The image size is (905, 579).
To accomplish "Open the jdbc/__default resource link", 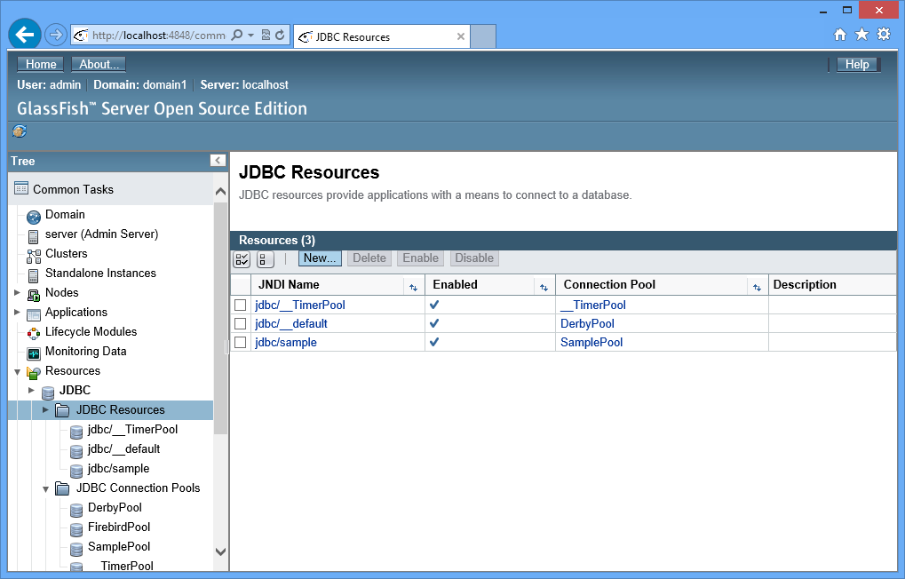I will (x=291, y=323).
